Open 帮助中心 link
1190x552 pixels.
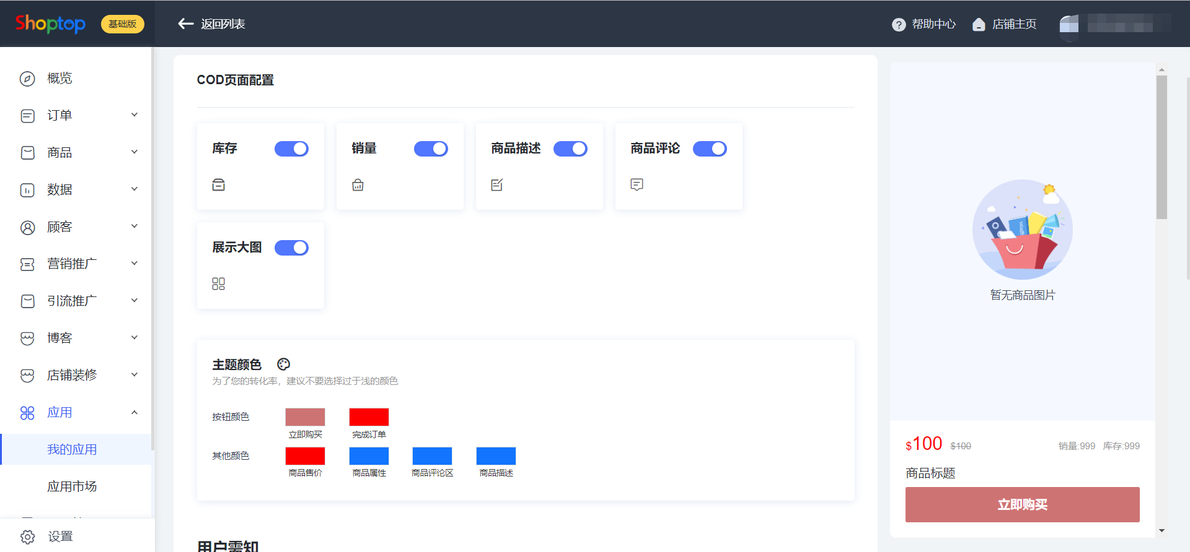(934, 24)
